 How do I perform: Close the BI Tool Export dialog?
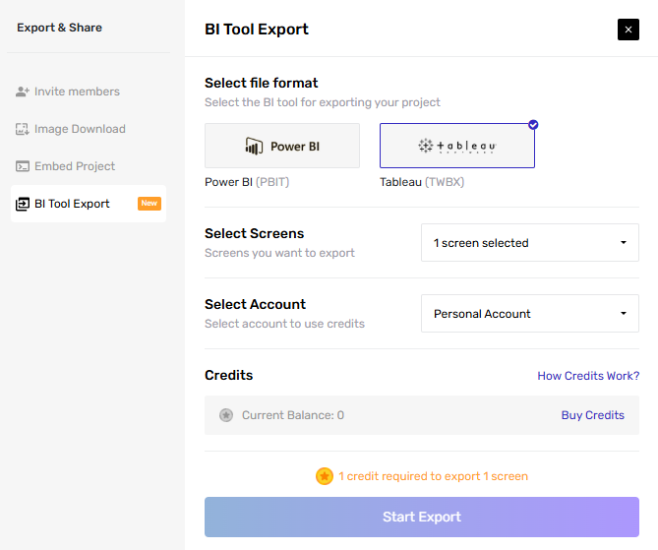(628, 30)
